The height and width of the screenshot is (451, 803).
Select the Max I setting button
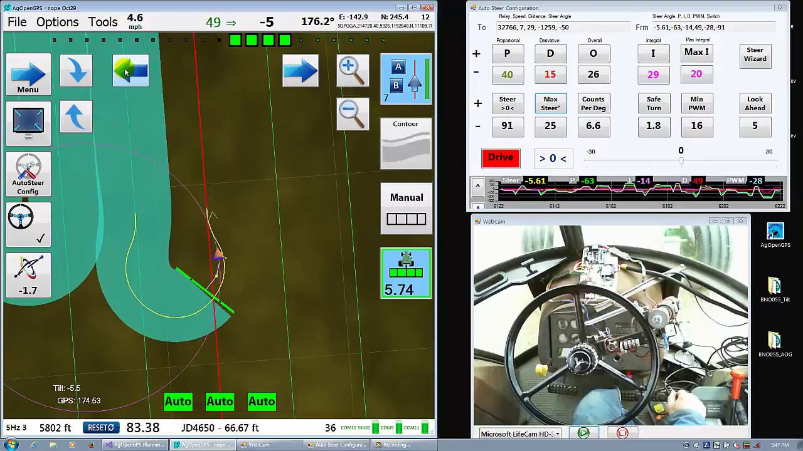(696, 53)
